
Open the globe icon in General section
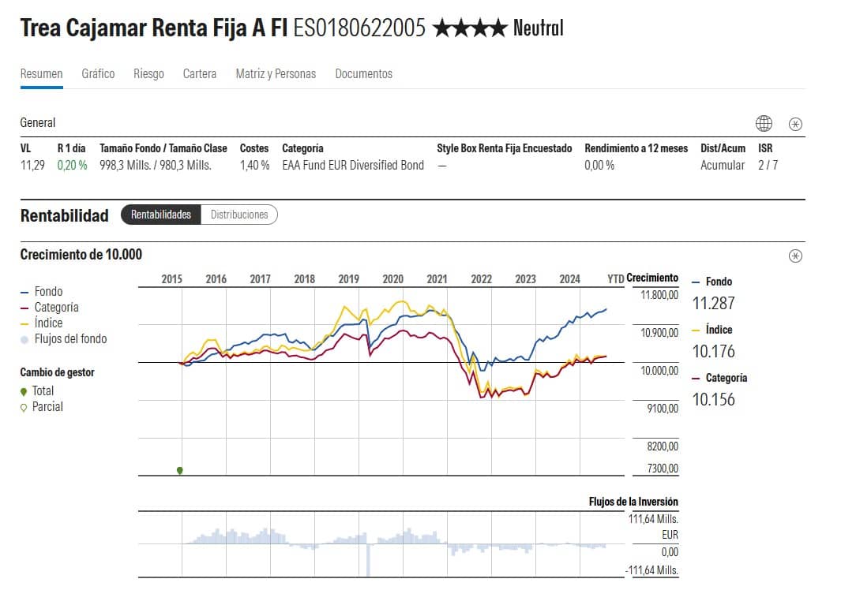(764, 123)
